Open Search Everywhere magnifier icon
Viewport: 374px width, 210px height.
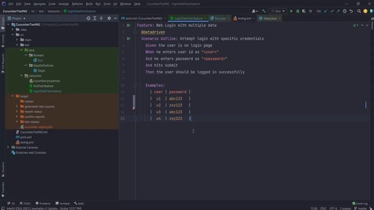click(x=359, y=11)
